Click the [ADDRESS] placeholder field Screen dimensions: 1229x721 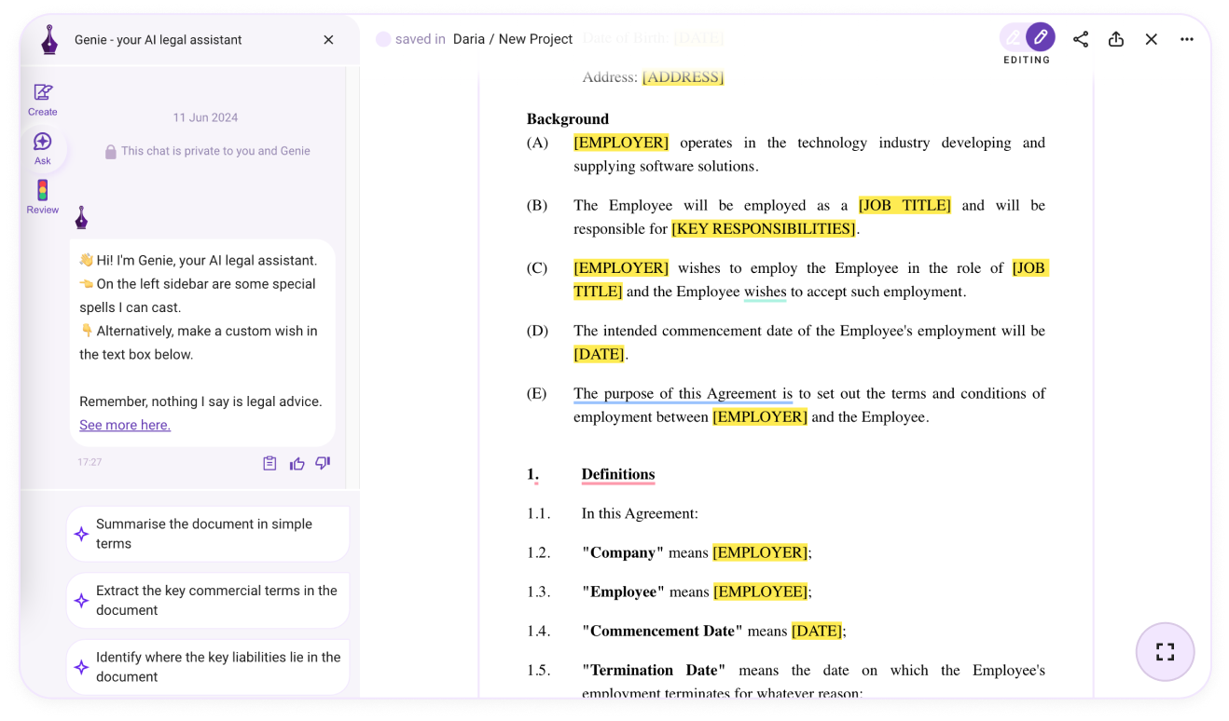683,76
